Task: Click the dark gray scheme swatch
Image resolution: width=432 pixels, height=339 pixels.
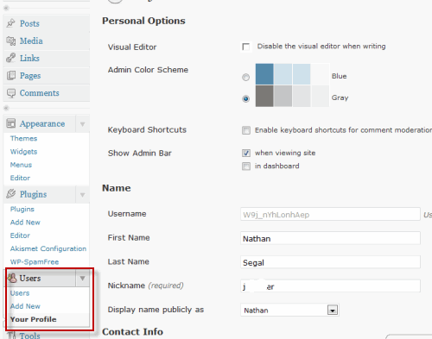Action: click(x=264, y=96)
